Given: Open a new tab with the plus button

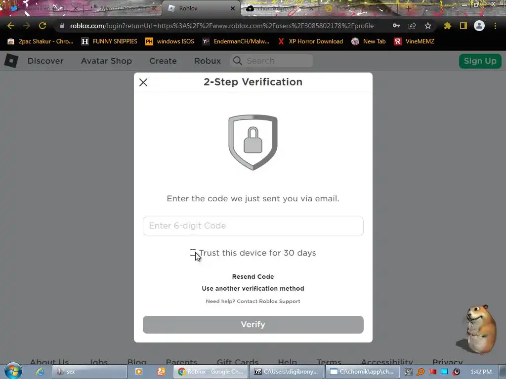Looking at the screenshot, I should (408, 8).
